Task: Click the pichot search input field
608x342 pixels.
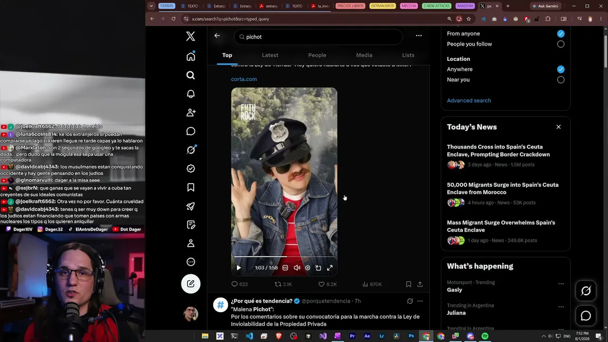Action: pos(318,37)
